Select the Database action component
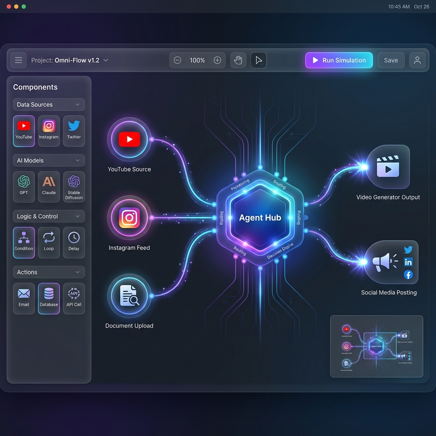This screenshot has width=436, height=436. coord(49,298)
